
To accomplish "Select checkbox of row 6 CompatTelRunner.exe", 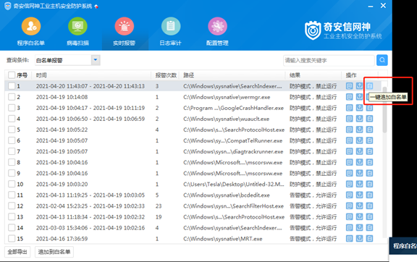I will pos(12,140).
